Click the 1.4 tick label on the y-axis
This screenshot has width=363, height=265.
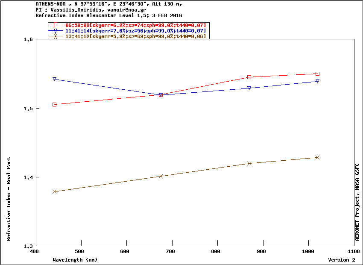click(28, 177)
